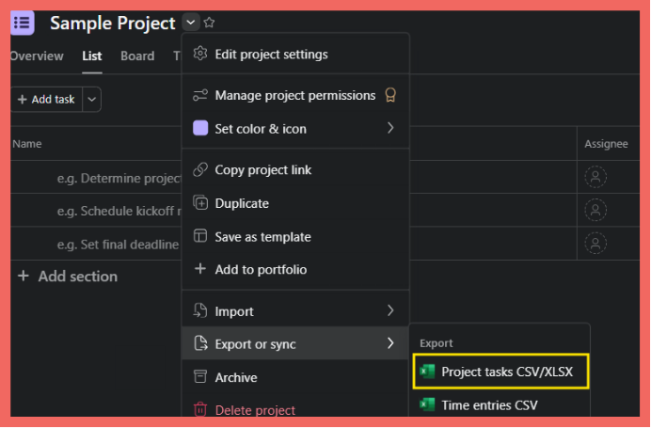Expand the Set color & icon submenu

click(x=390, y=129)
